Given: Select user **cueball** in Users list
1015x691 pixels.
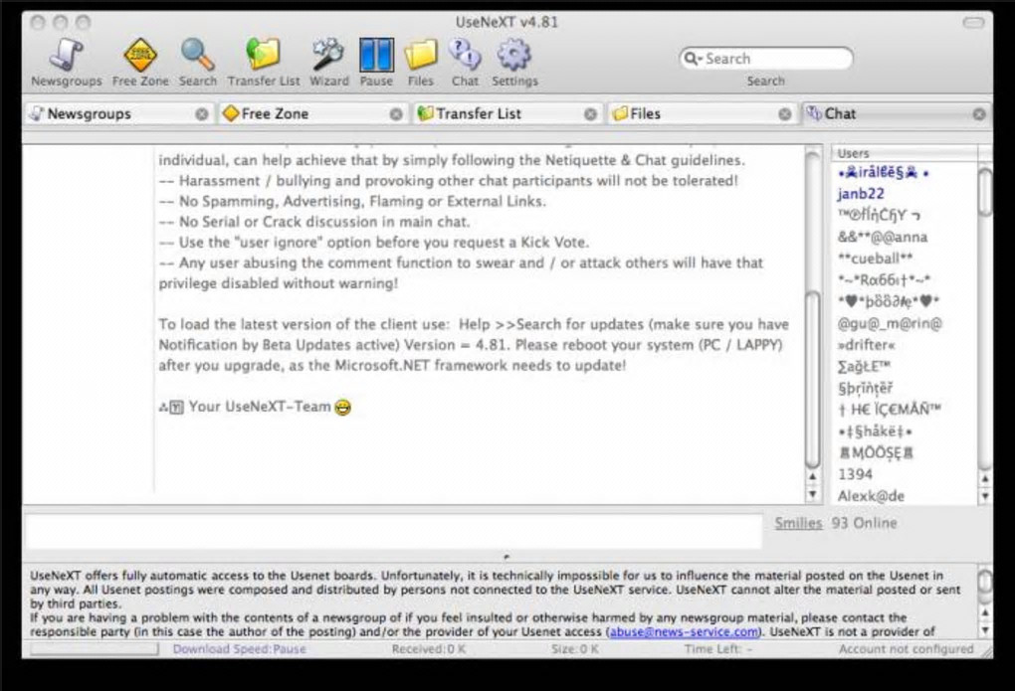Looking at the screenshot, I should click(x=875, y=259).
